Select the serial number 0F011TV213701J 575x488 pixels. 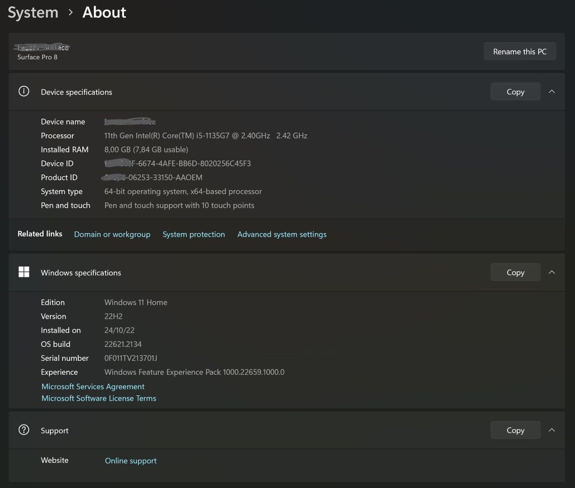[131, 358]
